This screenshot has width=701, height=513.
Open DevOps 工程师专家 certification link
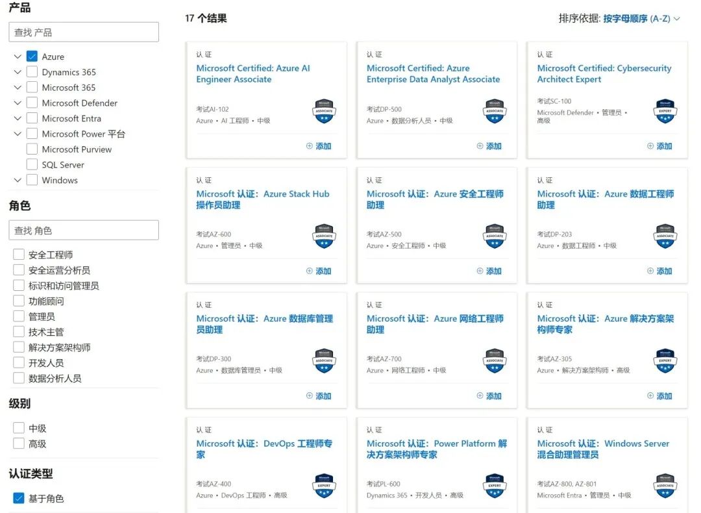coord(264,449)
